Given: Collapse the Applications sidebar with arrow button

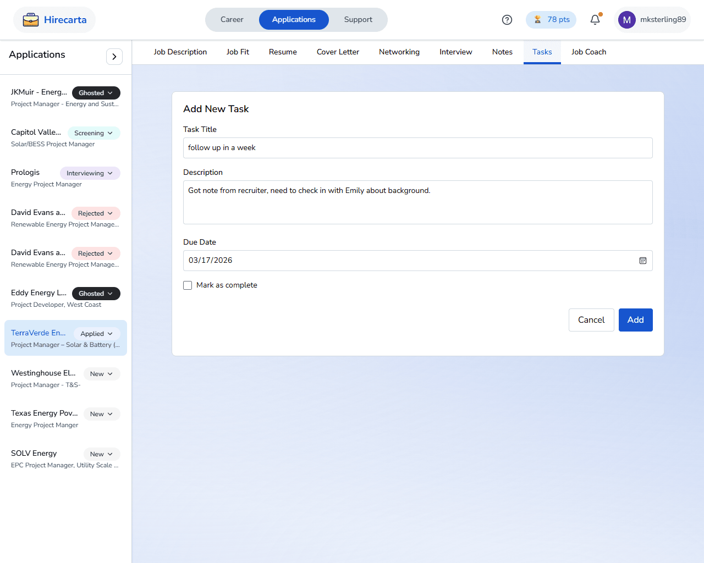Looking at the screenshot, I should click(114, 57).
